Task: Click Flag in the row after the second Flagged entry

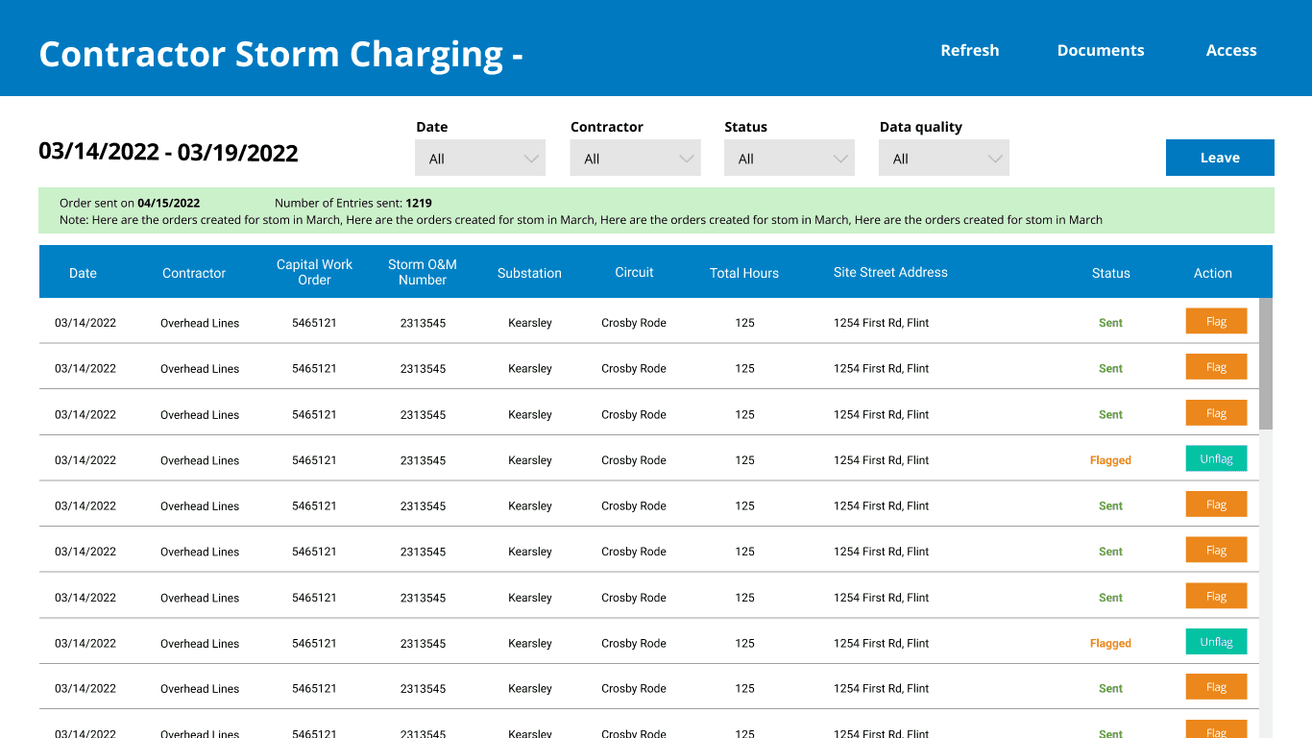Action: [x=1217, y=687]
